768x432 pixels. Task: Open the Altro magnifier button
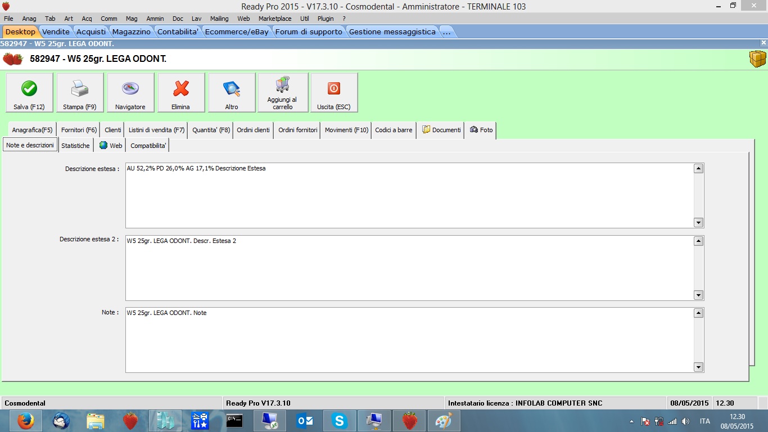click(232, 93)
